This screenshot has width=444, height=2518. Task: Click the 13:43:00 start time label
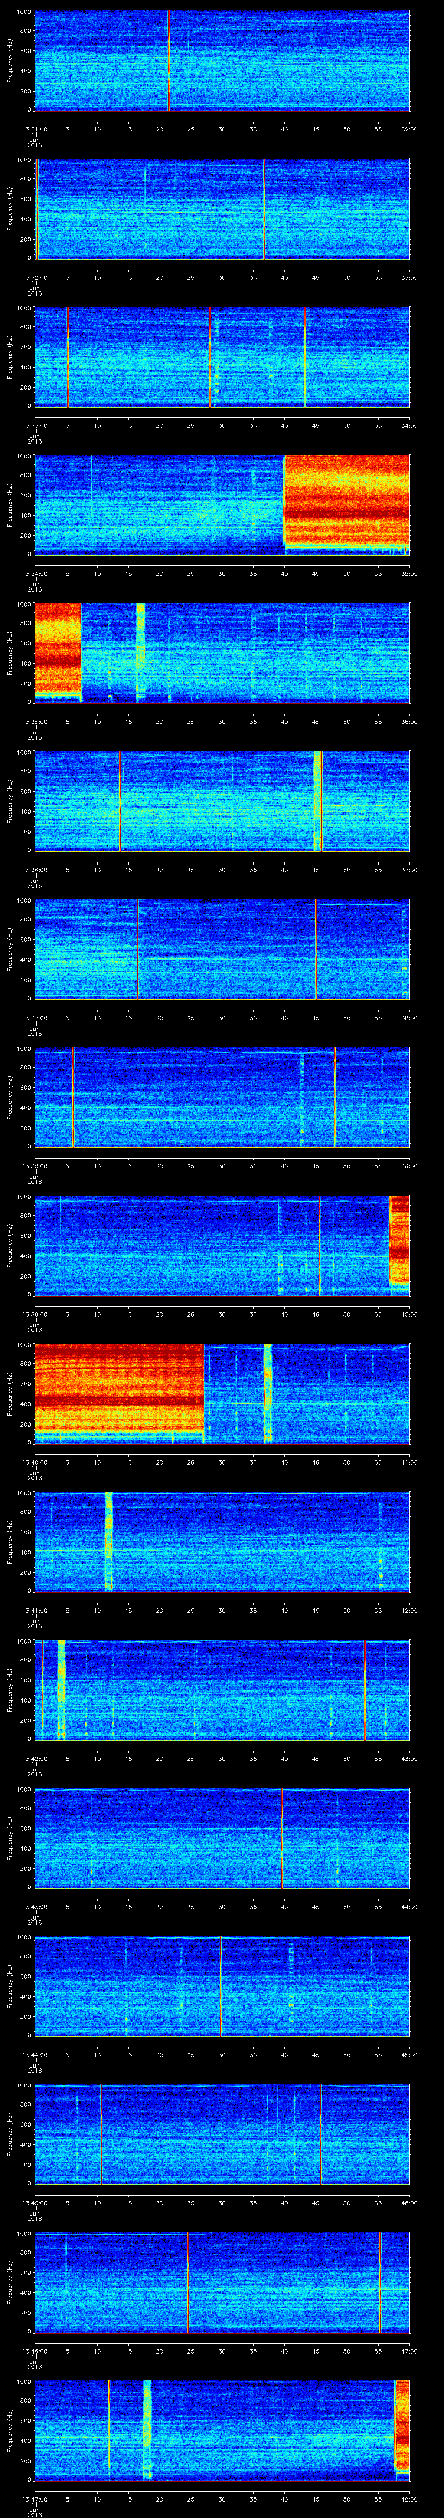click(x=34, y=1906)
